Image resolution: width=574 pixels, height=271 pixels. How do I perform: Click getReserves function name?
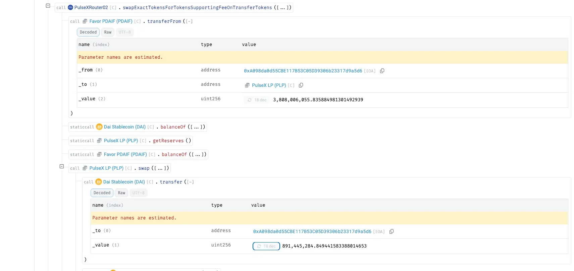pyautogui.click(x=168, y=141)
